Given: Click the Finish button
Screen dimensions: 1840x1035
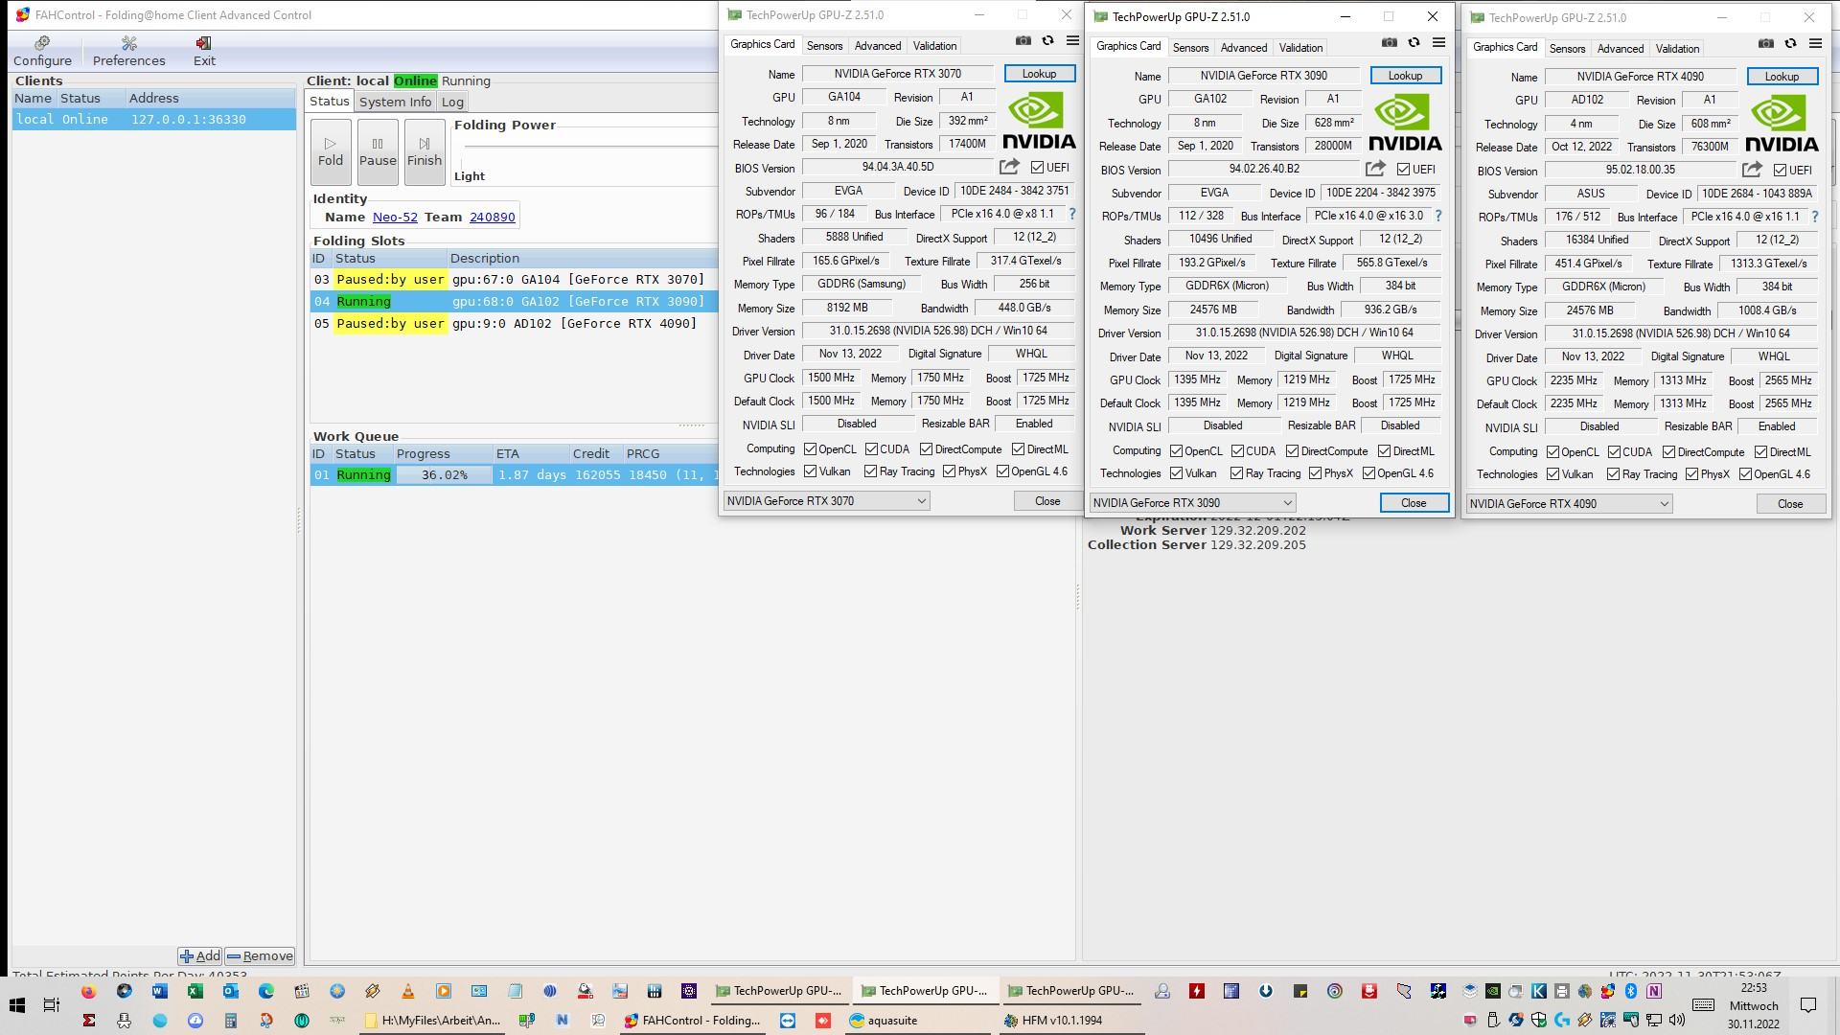Looking at the screenshot, I should [425, 151].
